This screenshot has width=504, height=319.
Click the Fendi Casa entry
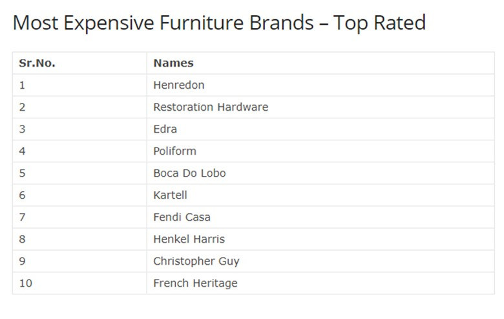tap(182, 217)
